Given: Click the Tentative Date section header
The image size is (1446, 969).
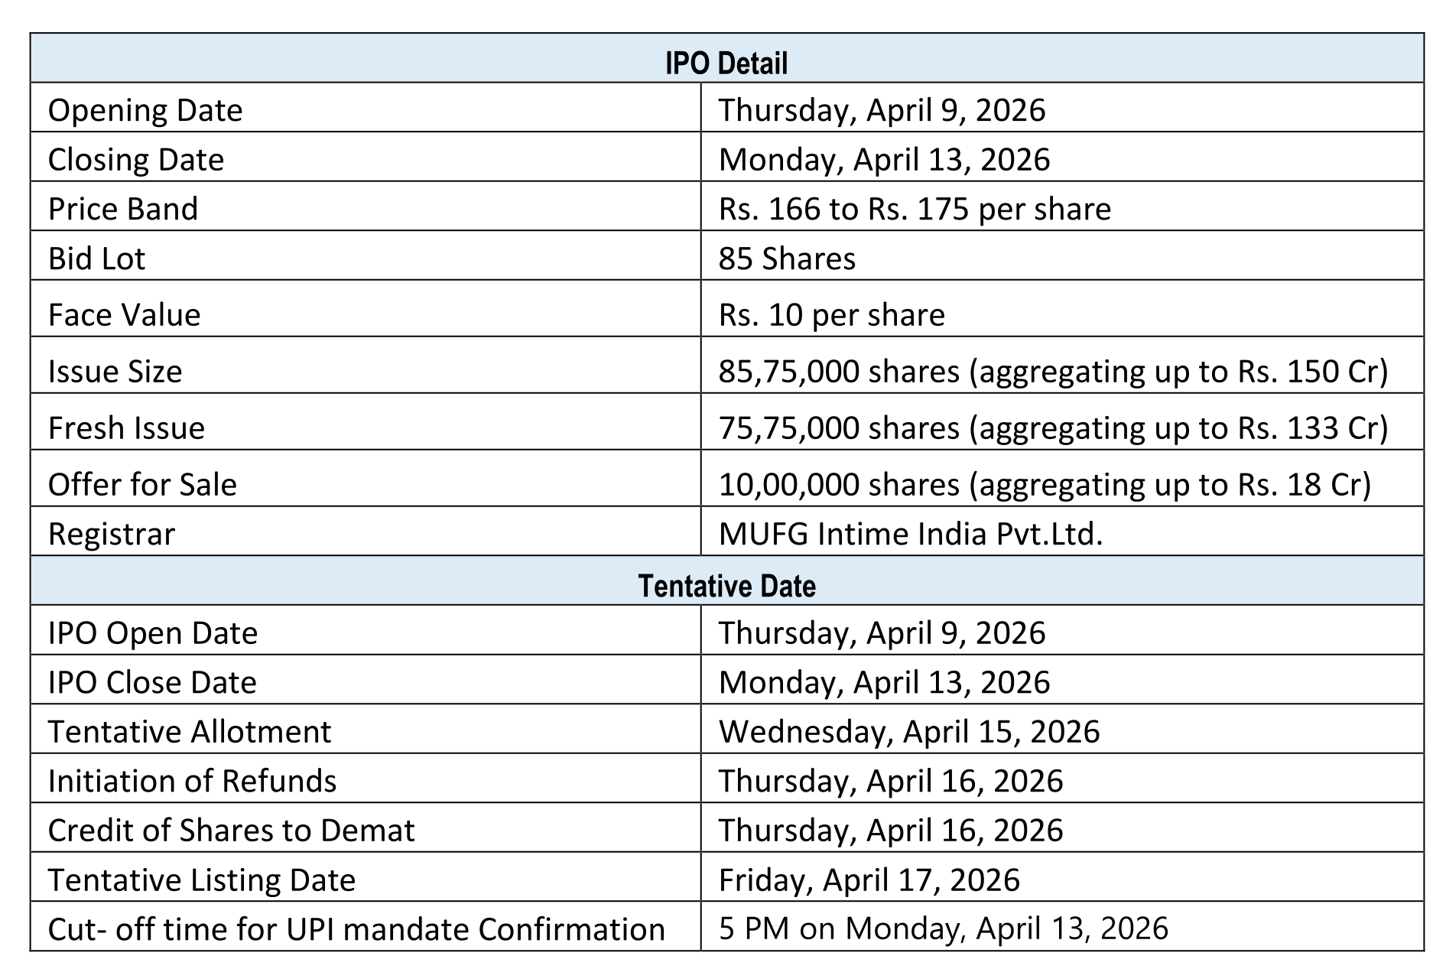Looking at the screenshot, I should click(726, 586).
